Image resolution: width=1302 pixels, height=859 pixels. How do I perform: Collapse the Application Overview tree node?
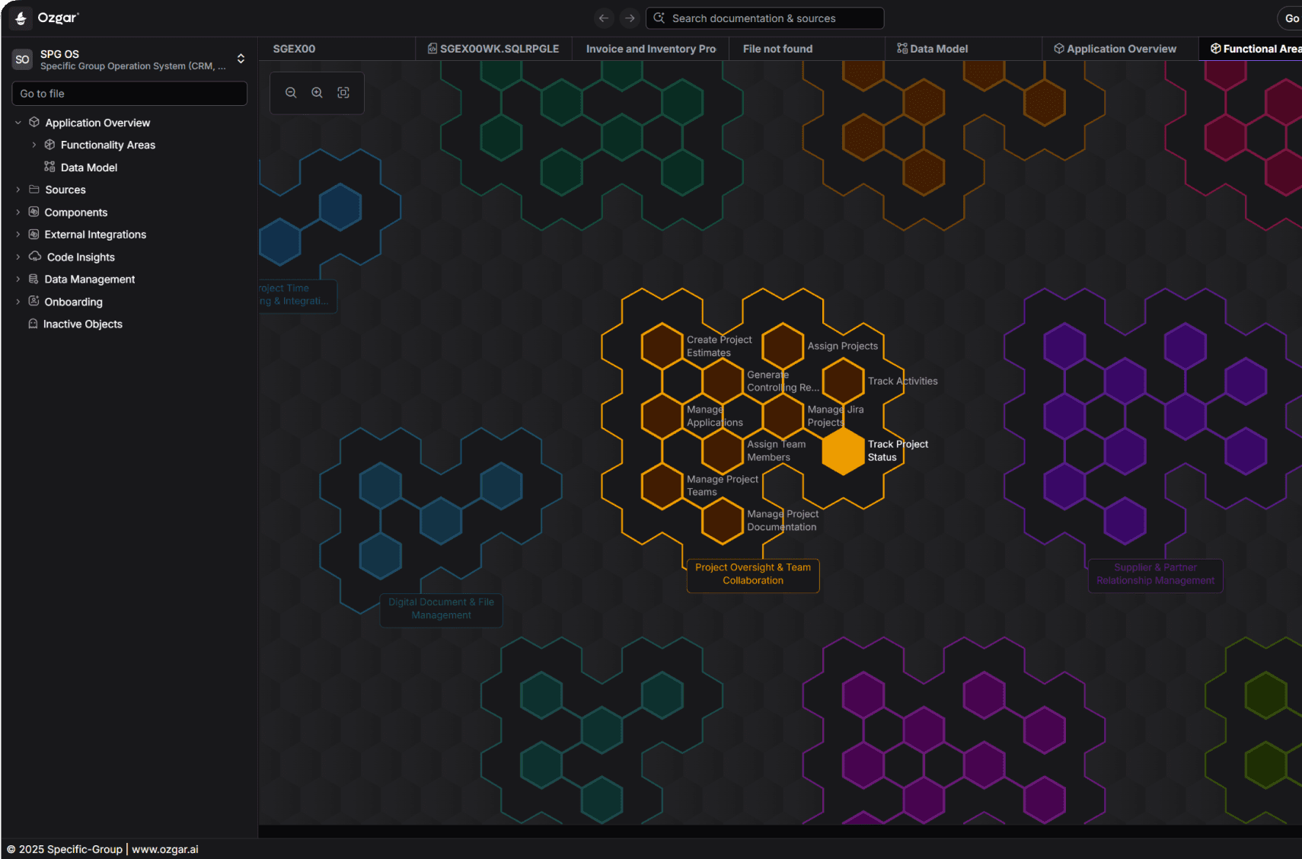pyautogui.click(x=18, y=122)
